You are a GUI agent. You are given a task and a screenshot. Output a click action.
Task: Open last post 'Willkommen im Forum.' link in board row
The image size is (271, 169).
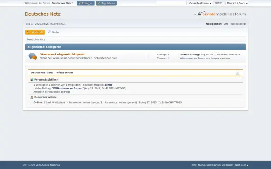click(x=192, y=58)
